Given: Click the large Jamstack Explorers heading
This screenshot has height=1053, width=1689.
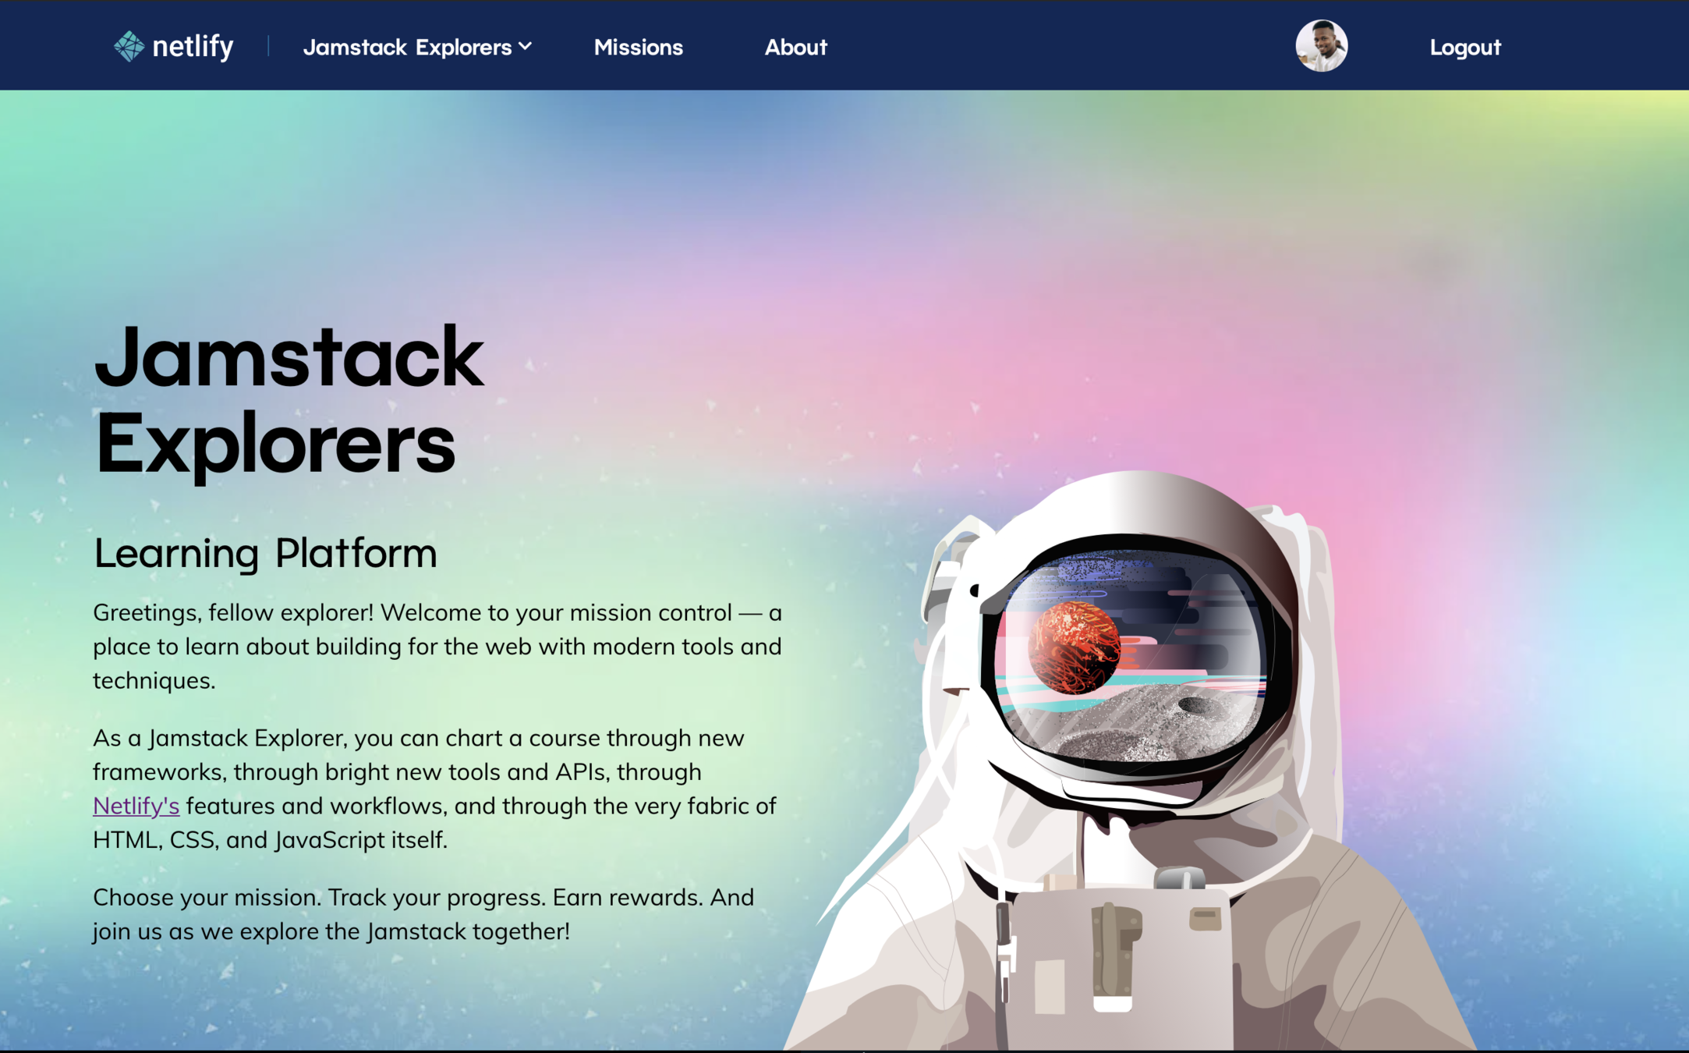Looking at the screenshot, I should click(x=289, y=400).
